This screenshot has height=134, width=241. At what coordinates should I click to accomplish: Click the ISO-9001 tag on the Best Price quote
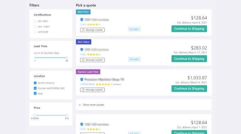(134, 29)
